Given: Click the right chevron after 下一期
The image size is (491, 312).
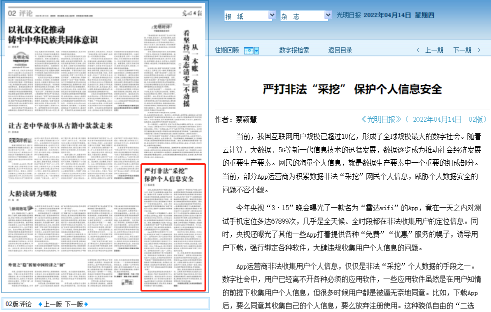Looking at the screenshot, I should [x=479, y=50].
